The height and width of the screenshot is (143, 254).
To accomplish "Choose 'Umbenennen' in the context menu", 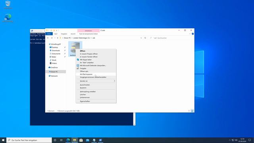I will 85,97.
